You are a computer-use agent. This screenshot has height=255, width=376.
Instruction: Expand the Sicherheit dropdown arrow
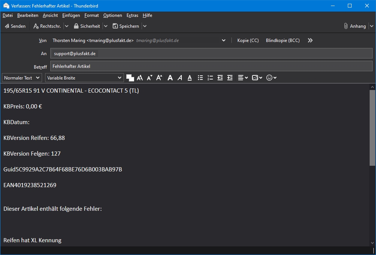click(x=106, y=26)
